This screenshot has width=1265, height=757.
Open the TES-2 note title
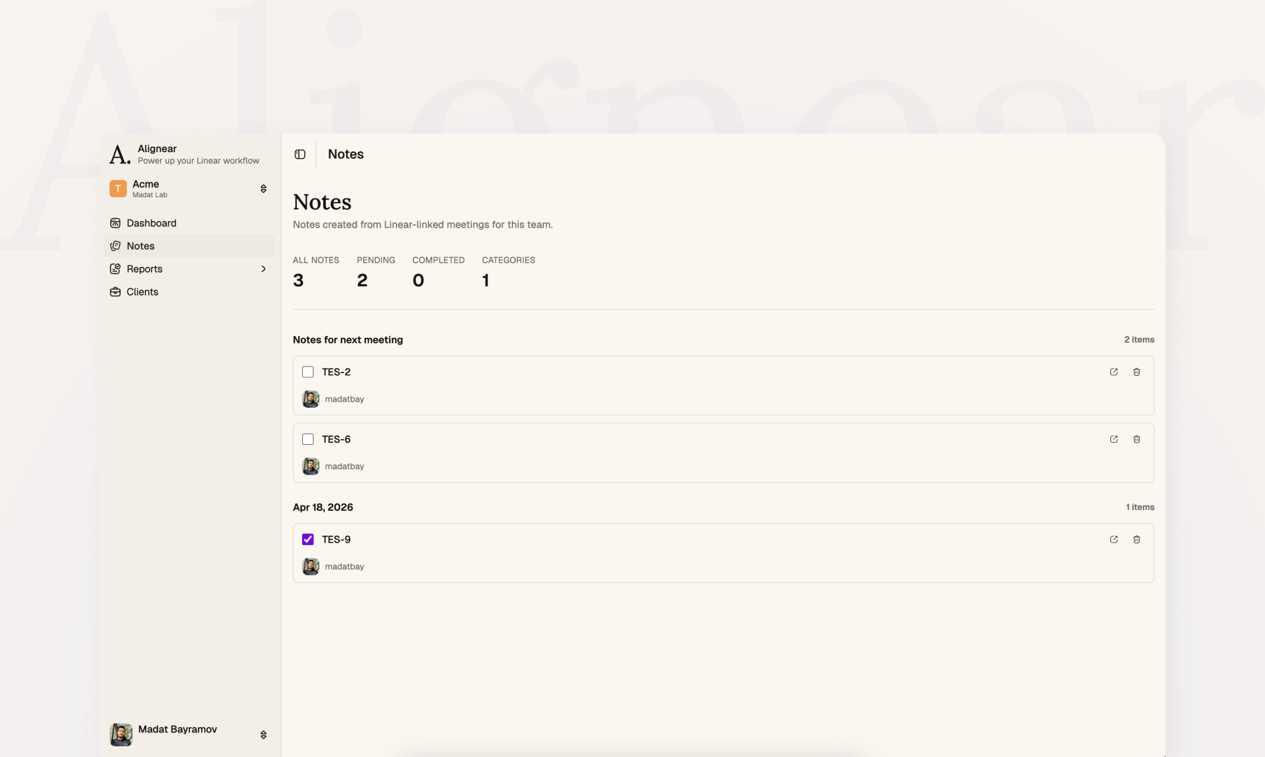336,372
